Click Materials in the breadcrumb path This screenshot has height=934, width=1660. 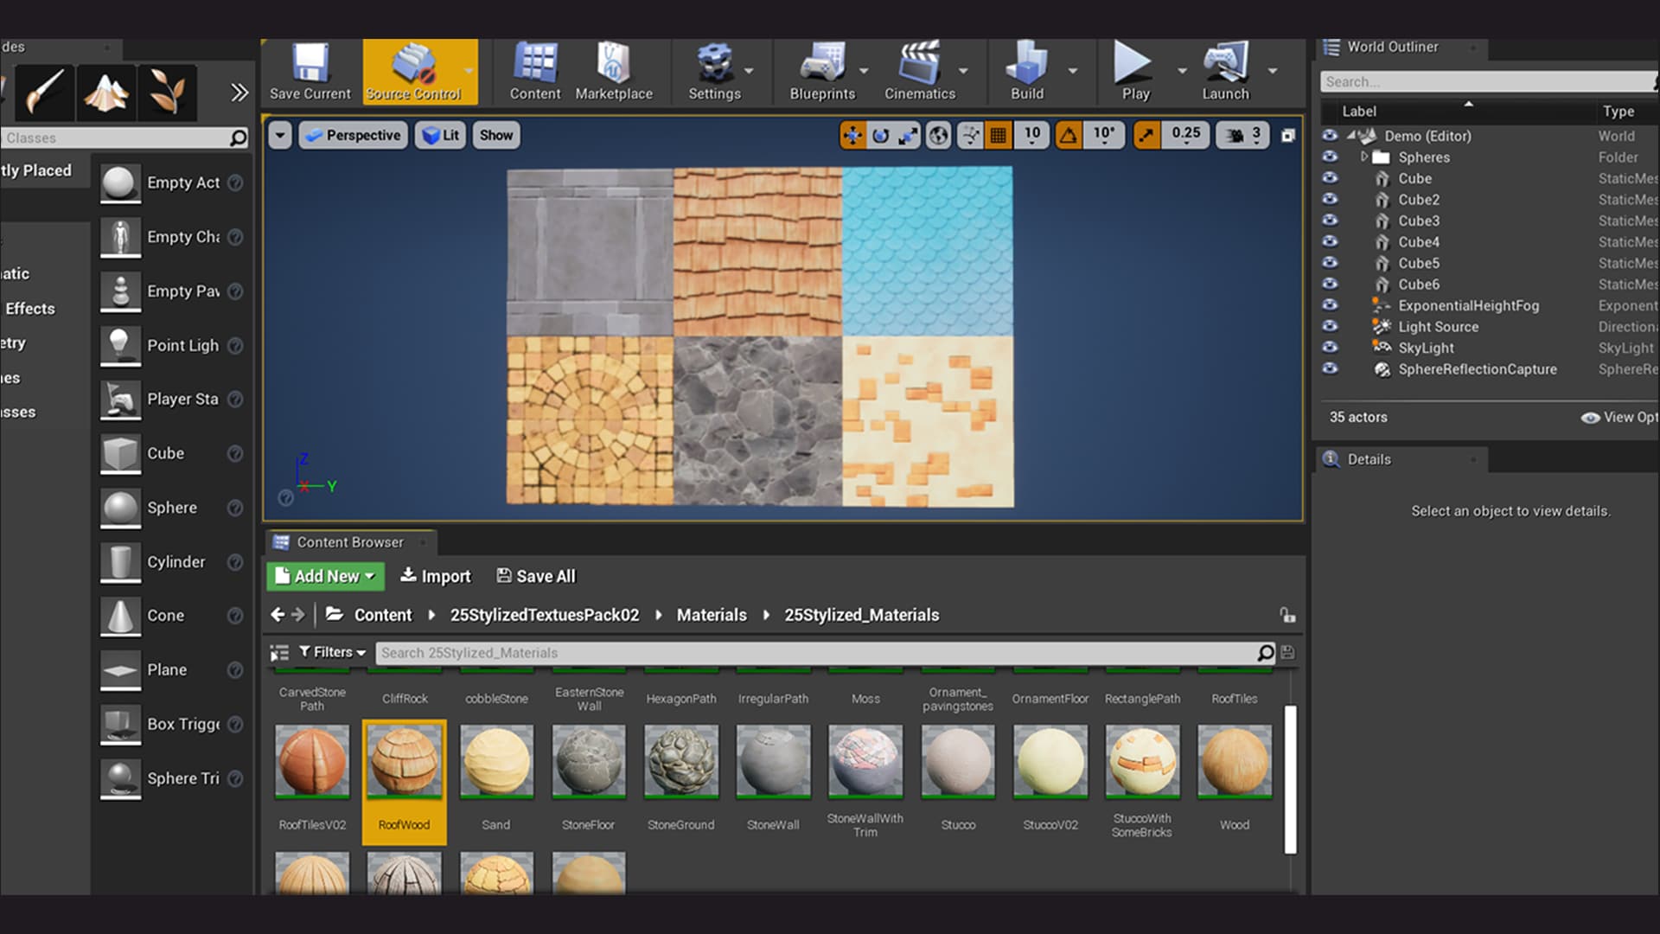[x=712, y=615]
